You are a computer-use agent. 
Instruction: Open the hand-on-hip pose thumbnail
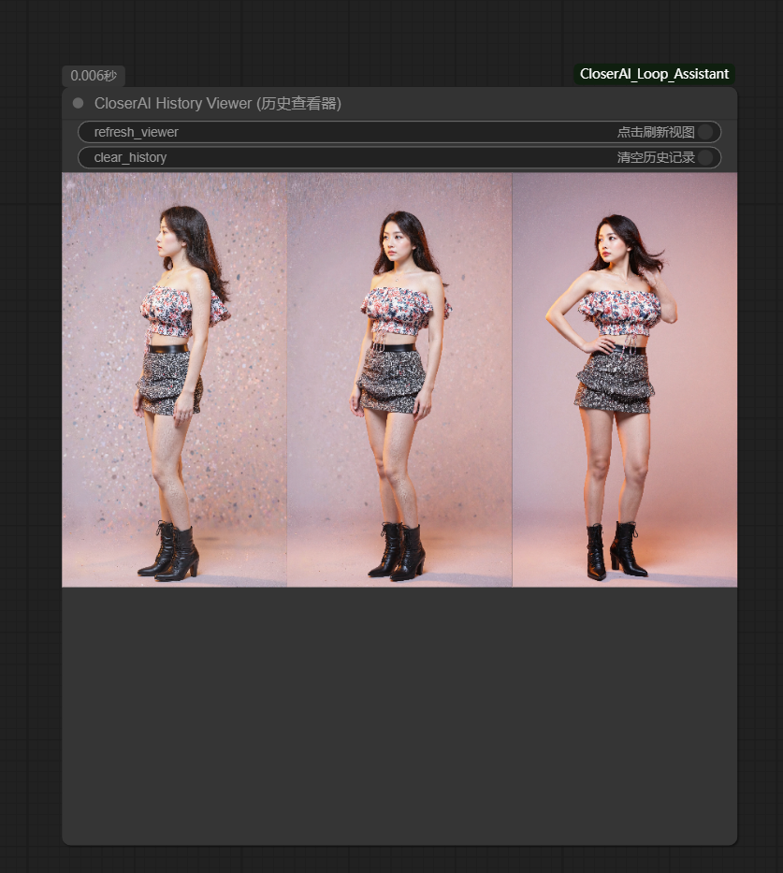tap(624, 380)
